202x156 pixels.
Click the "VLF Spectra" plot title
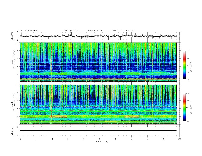(29, 31)
